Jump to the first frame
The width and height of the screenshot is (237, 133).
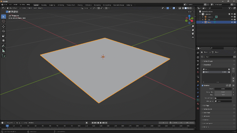coord(93,123)
